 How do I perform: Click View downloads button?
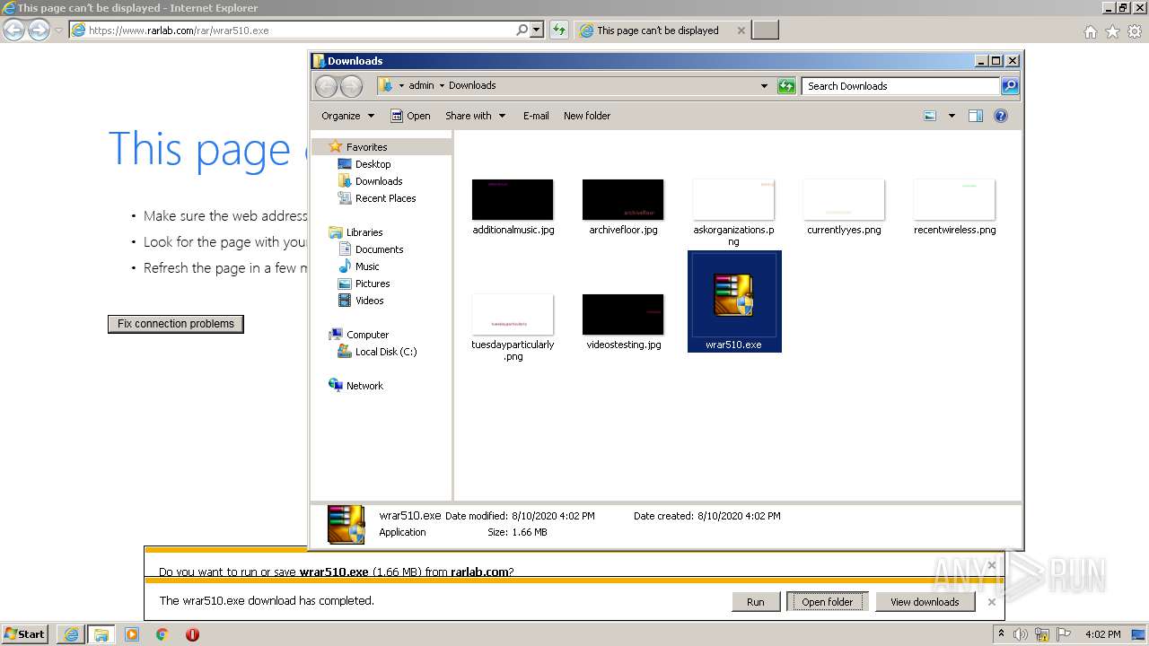coord(925,602)
